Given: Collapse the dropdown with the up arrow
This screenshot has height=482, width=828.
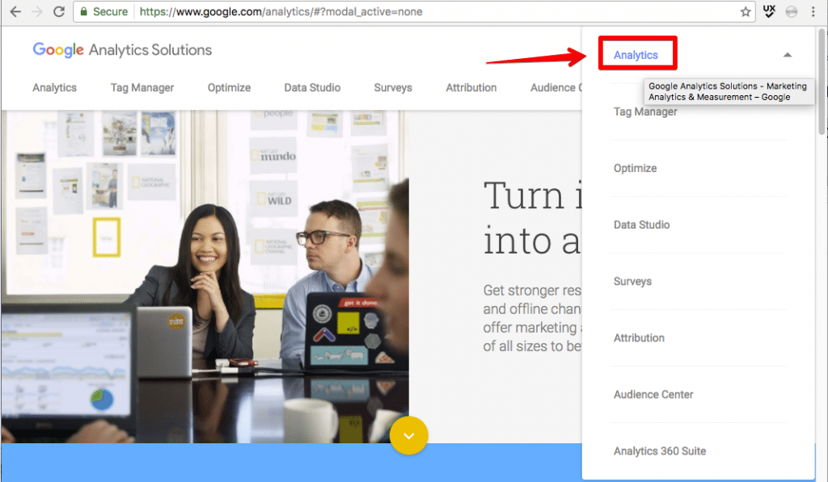Looking at the screenshot, I should (x=788, y=55).
